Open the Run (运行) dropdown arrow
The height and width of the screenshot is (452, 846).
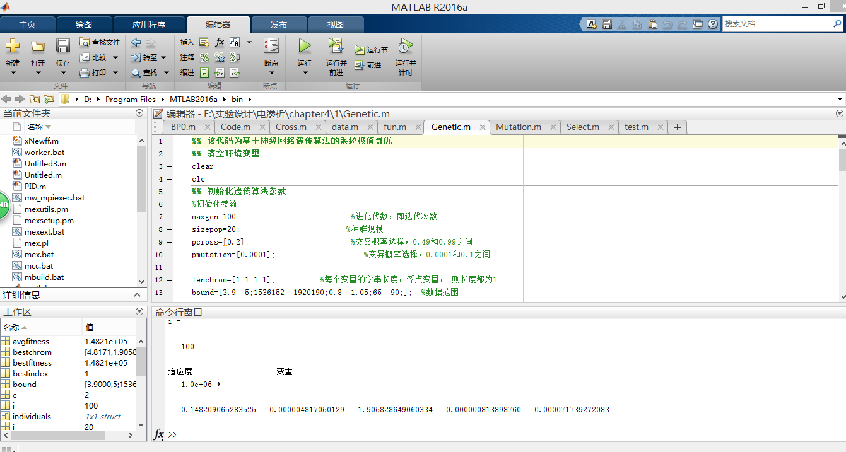pos(305,72)
